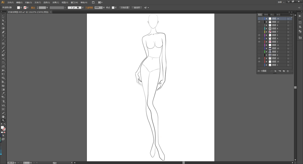Hide layer 图层 2 with eye icon

tap(259, 42)
